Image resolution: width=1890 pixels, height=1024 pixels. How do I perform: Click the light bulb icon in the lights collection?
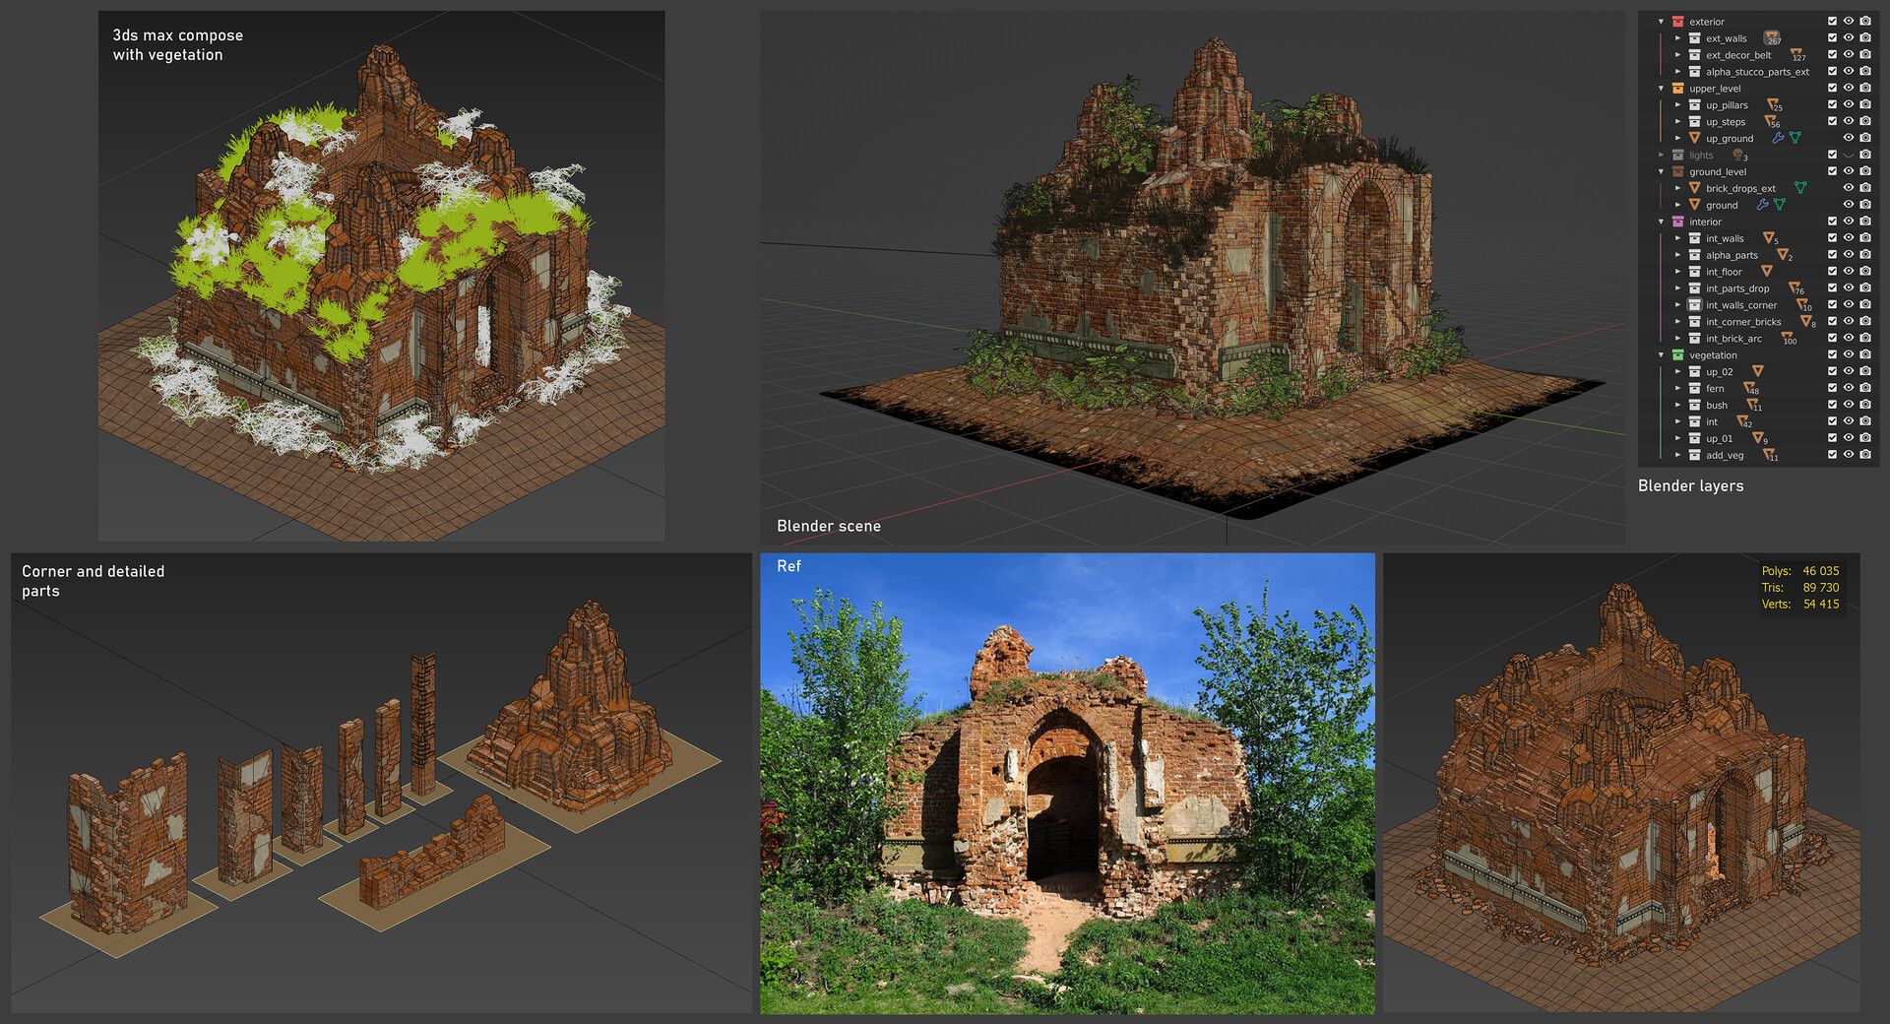pyautogui.click(x=1738, y=155)
